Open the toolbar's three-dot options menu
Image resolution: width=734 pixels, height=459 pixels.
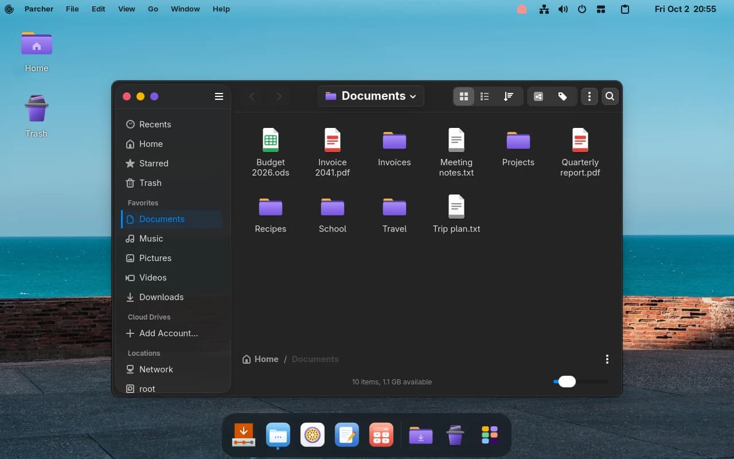coord(589,96)
